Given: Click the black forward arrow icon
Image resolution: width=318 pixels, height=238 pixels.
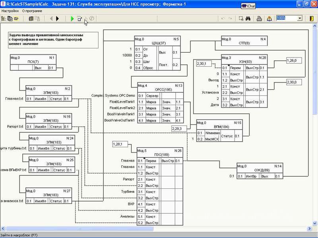Looking at the screenshot, I should [x=58, y=18].
